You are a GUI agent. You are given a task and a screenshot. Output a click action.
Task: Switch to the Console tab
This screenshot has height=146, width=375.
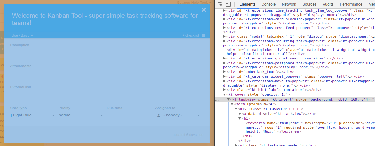(268, 4)
